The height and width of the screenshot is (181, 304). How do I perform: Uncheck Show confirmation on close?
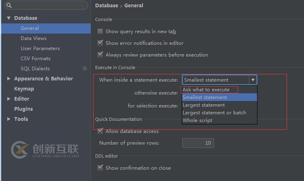click(100, 168)
